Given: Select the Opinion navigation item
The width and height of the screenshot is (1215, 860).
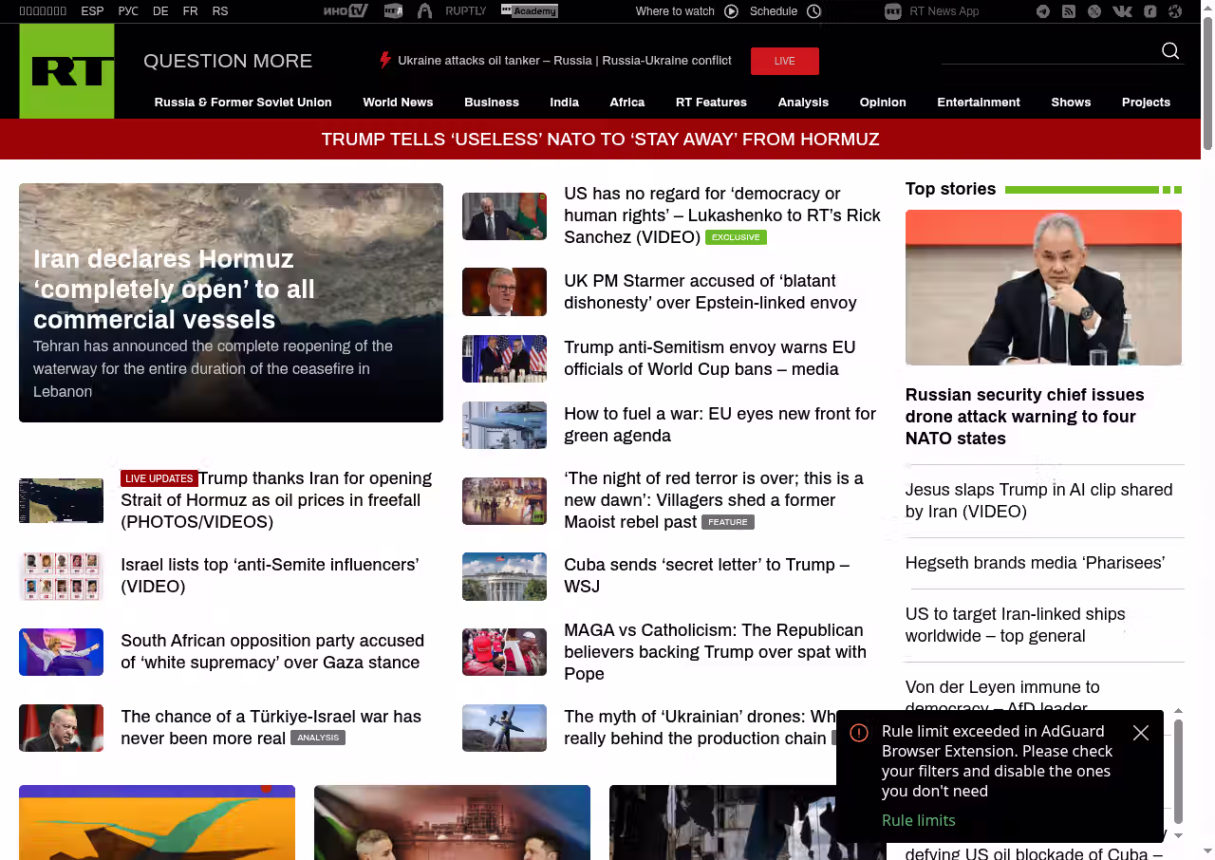Looking at the screenshot, I should (x=882, y=103).
